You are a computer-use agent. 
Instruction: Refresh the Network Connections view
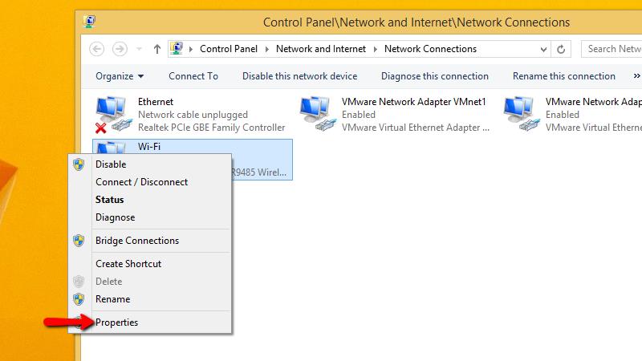(561, 49)
